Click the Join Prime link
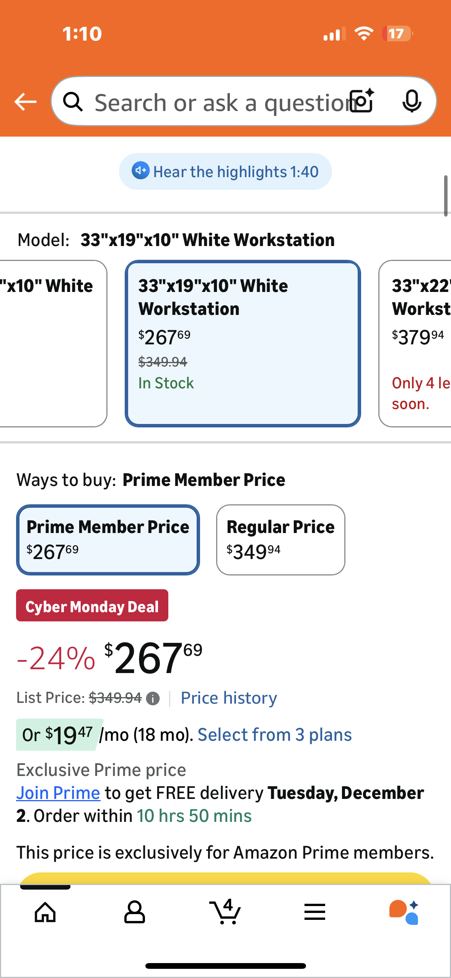This screenshot has height=978, width=451. [x=58, y=793]
